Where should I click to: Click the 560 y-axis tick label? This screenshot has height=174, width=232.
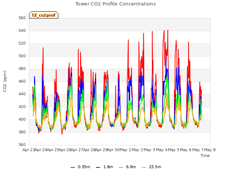(x=22, y=18)
